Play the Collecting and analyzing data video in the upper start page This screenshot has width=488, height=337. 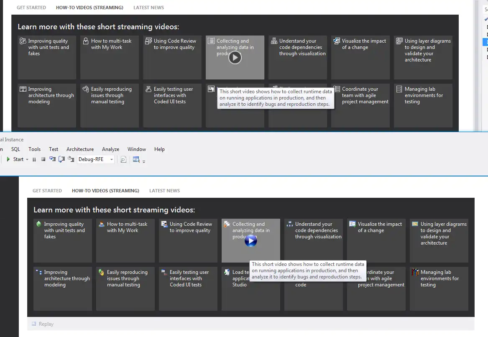pyautogui.click(x=235, y=58)
